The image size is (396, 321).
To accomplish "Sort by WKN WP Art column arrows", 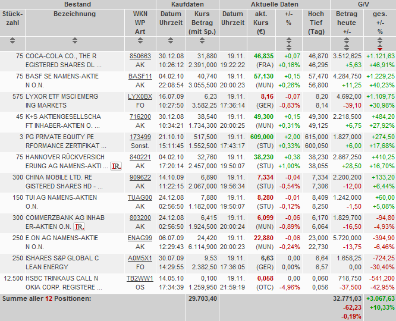I will pos(140,40).
